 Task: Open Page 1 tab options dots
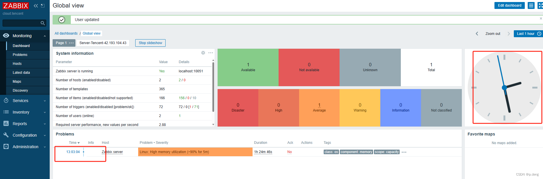[71, 43]
